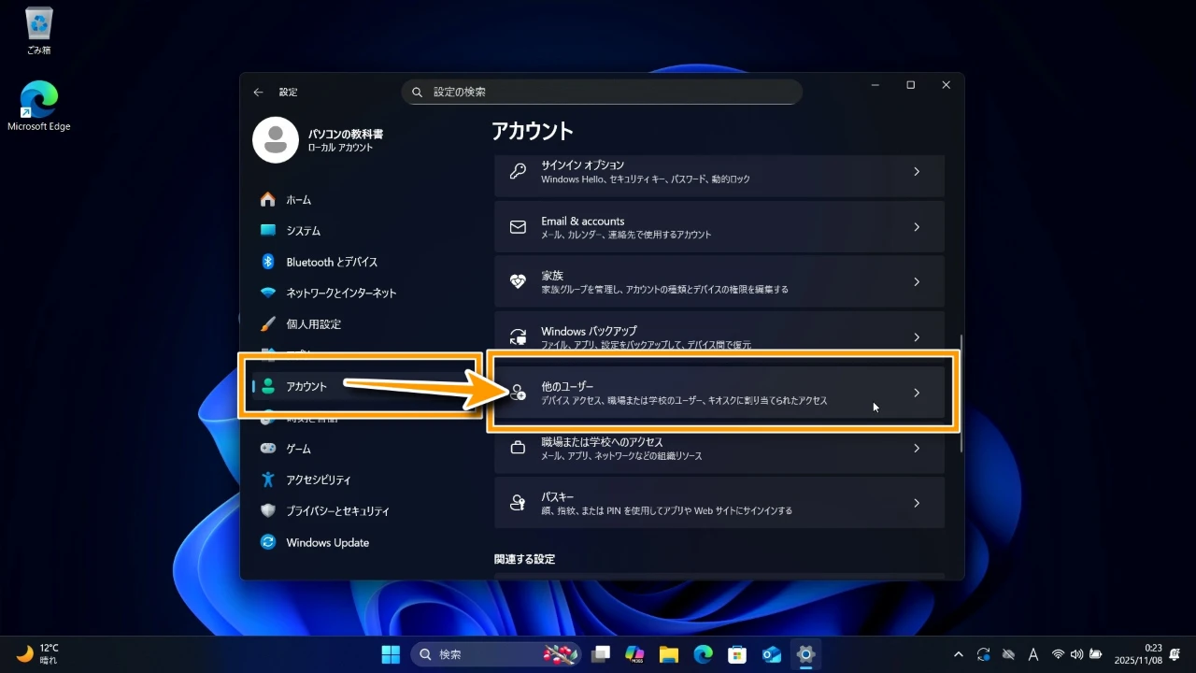Expand 家族 row chevron
Image resolution: width=1196 pixels, height=673 pixels.
916,282
